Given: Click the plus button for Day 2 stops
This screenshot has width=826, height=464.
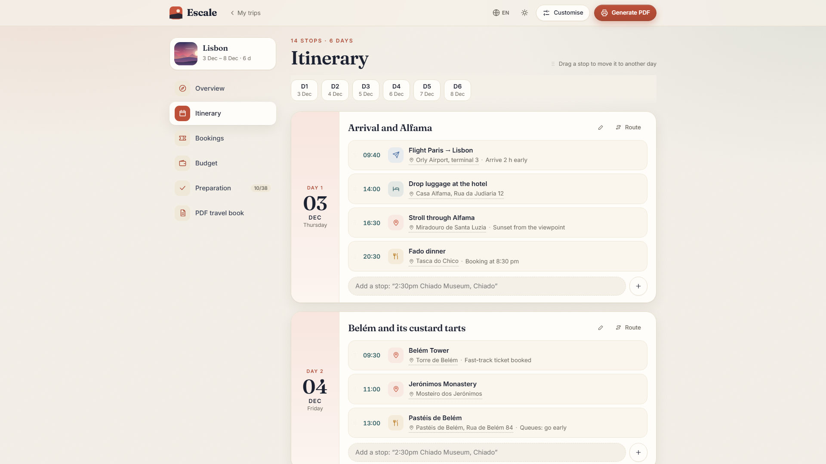Looking at the screenshot, I should (638, 452).
